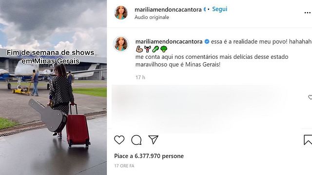
Task: Like the post with heart icon
Action: 119,140
